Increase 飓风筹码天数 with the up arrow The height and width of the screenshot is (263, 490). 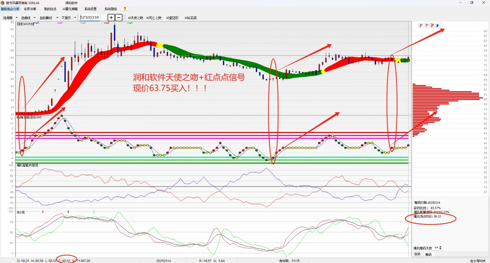tap(440, 247)
